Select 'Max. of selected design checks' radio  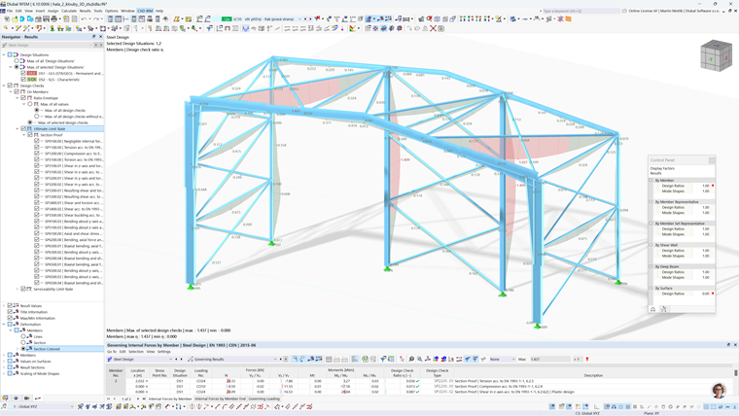click(x=30, y=122)
